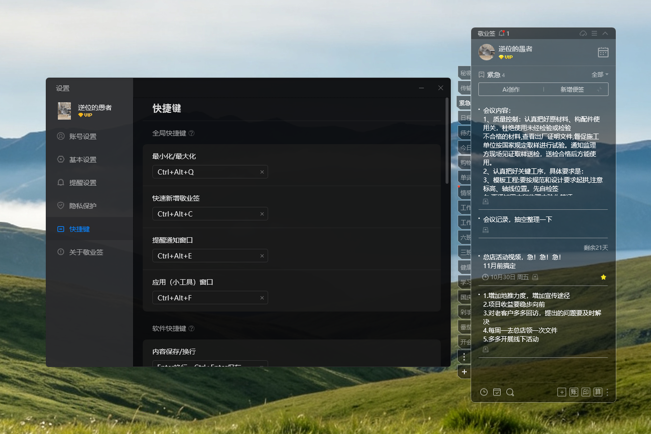
Task: Open the 算 calculator tool icon
Action: pos(598,392)
